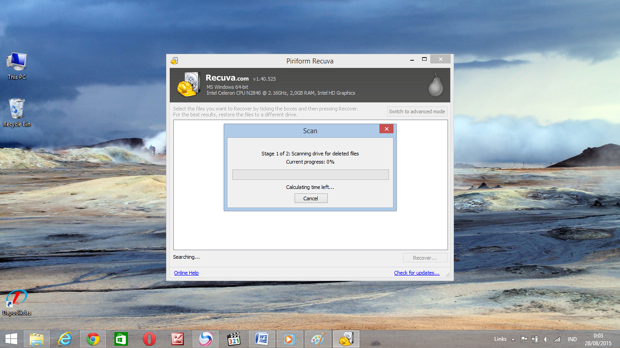Image resolution: width=620 pixels, height=348 pixels.
Task: Click the Recuva.com header title
Action: (x=227, y=78)
